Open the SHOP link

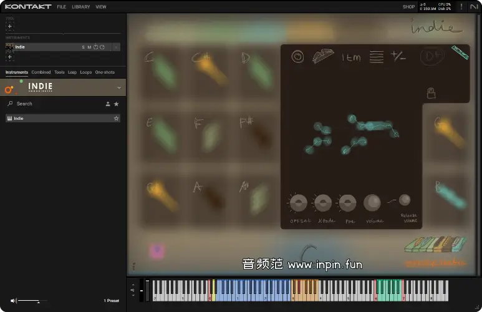(408, 7)
